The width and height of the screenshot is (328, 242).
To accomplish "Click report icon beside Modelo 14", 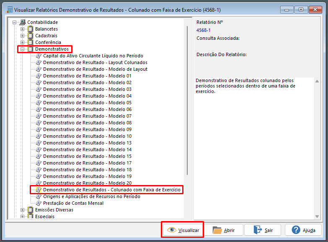I will (x=39, y=149).
